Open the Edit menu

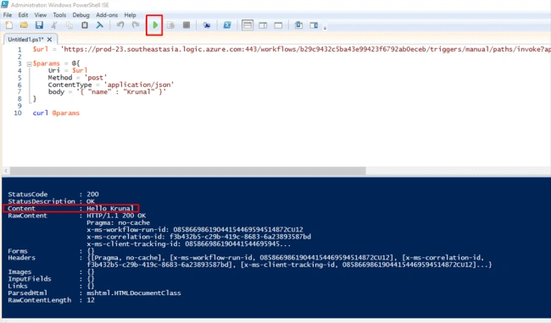click(23, 15)
